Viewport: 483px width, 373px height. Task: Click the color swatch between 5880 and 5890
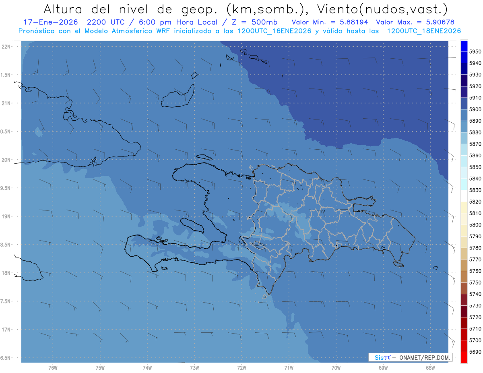click(x=464, y=127)
